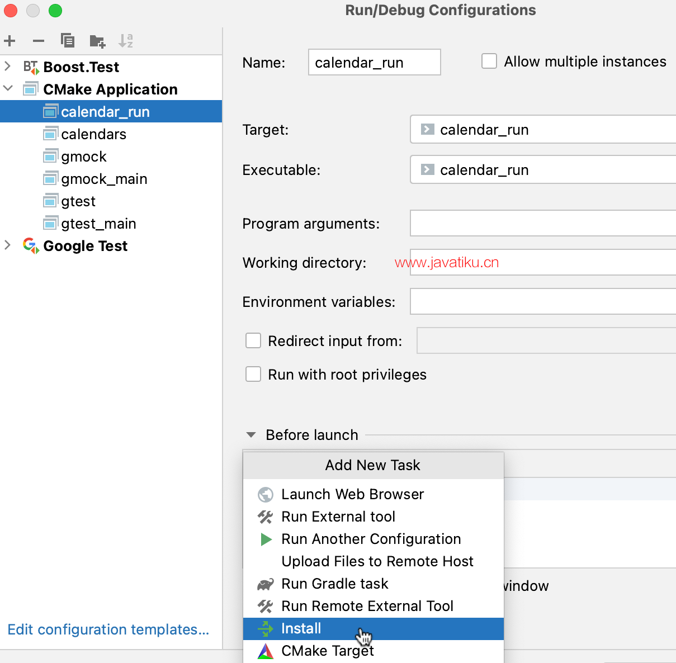The image size is (676, 663).
Task: Click the Gradle elephant icon
Action: (266, 584)
